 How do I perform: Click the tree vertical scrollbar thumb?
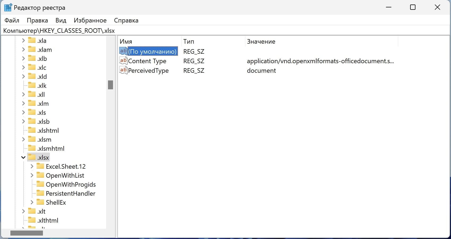click(x=111, y=85)
